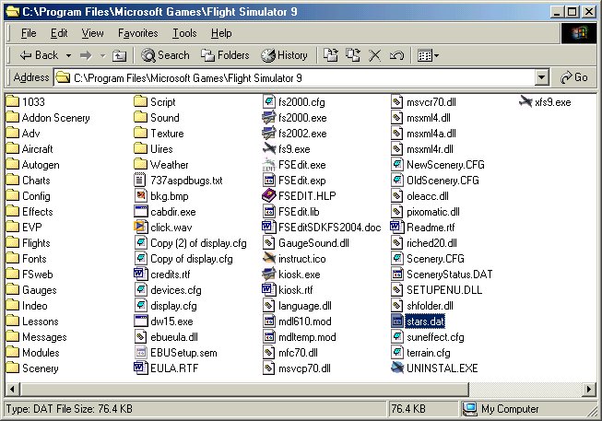The height and width of the screenshot is (421, 602).
Task: Select the Addon Scenery folder icon
Action: pos(13,117)
